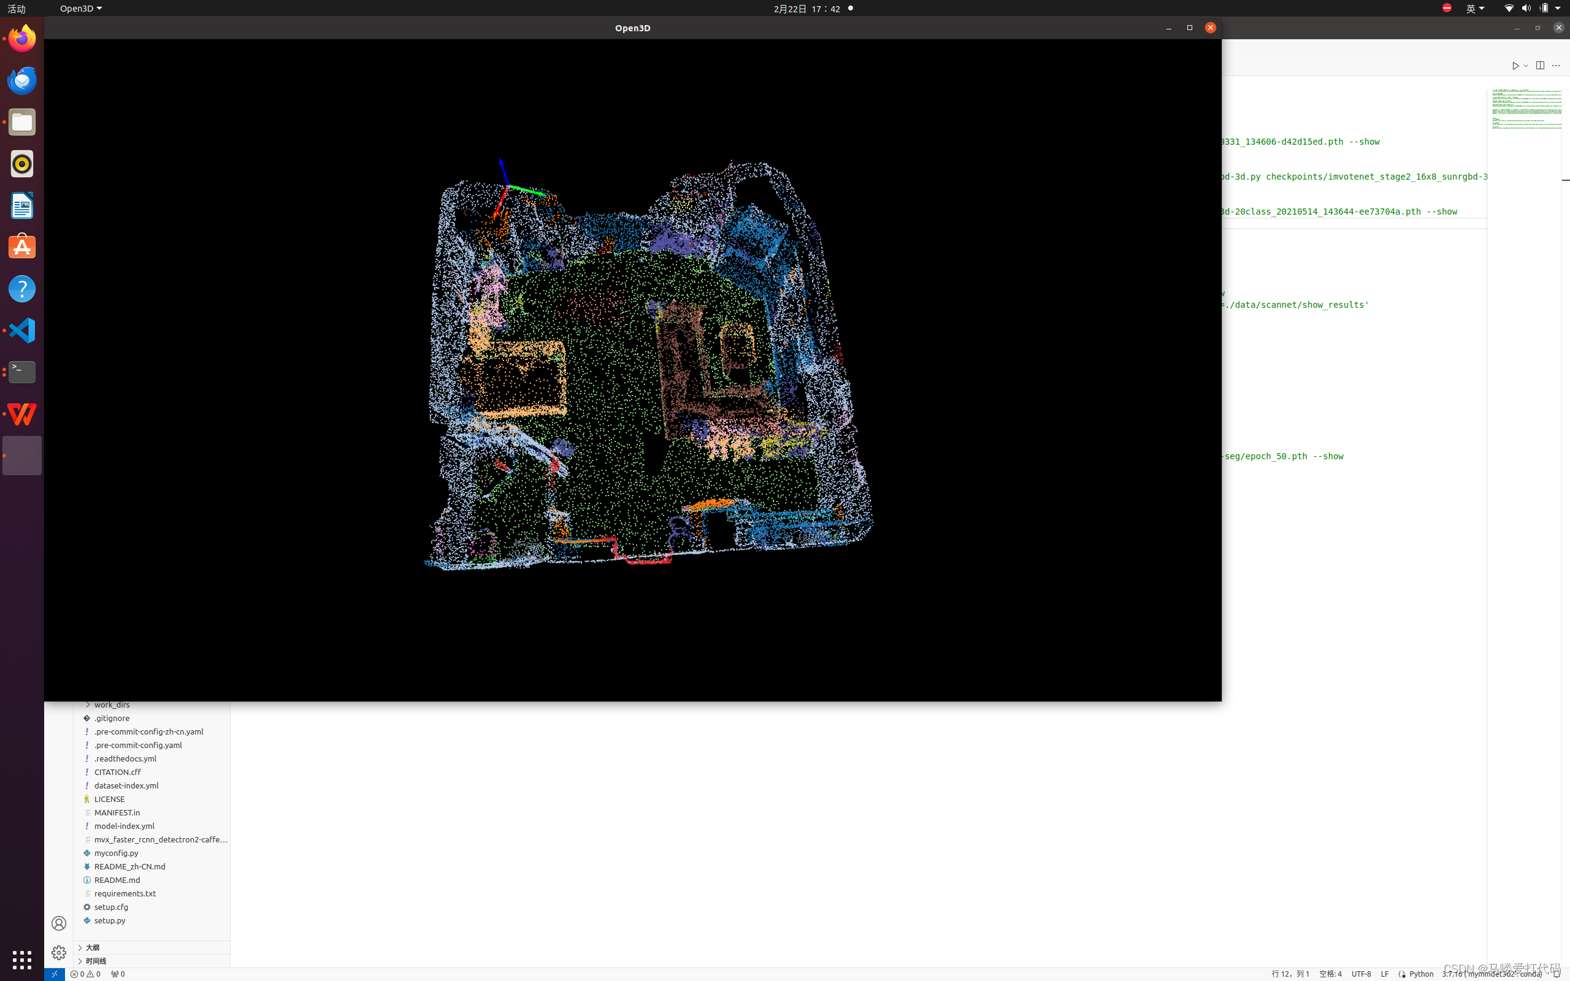1570x981 pixels.
Task: Click the code minimap on the right edge
Action: 1528,110
